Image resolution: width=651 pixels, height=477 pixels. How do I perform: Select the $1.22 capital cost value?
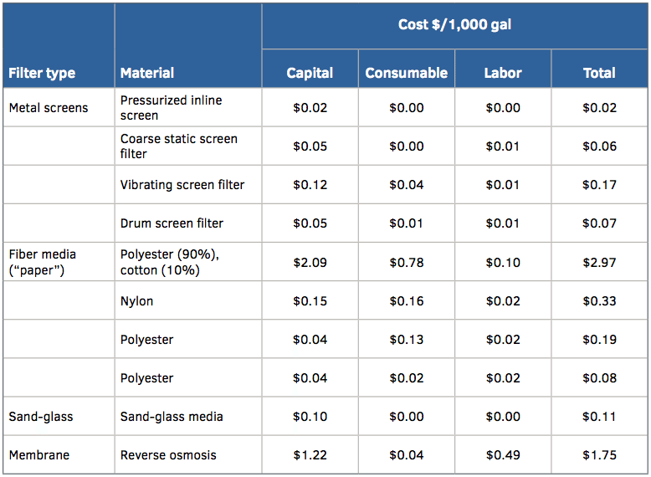(x=310, y=455)
